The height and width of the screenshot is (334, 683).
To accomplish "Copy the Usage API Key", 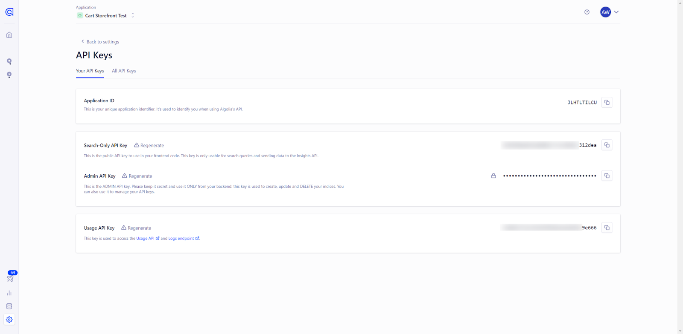I will pyautogui.click(x=607, y=227).
